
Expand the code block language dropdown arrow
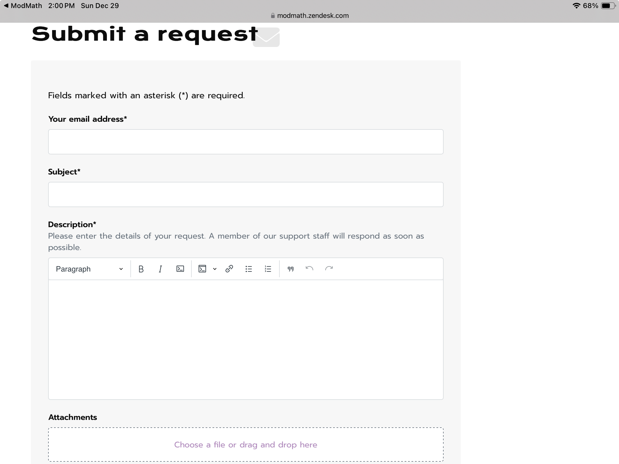pos(215,269)
